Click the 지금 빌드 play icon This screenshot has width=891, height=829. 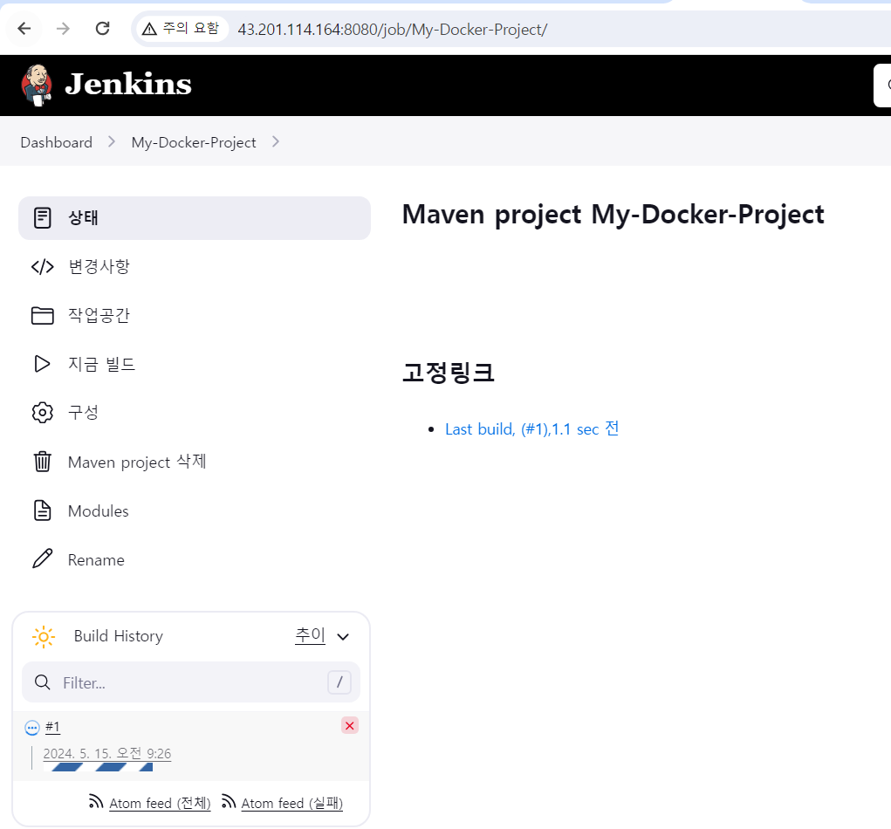pyautogui.click(x=43, y=364)
